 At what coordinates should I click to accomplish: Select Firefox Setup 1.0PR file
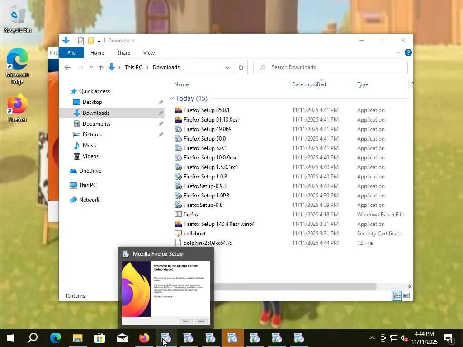[206, 195]
